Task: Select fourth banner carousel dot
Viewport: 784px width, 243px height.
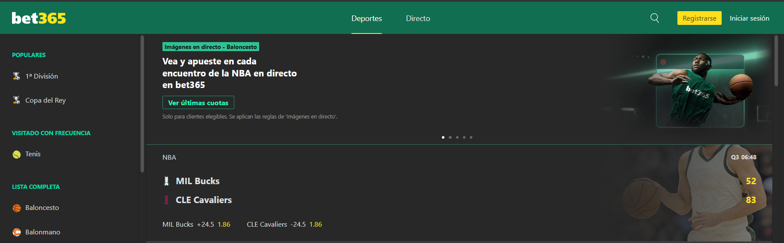Action: (x=464, y=137)
